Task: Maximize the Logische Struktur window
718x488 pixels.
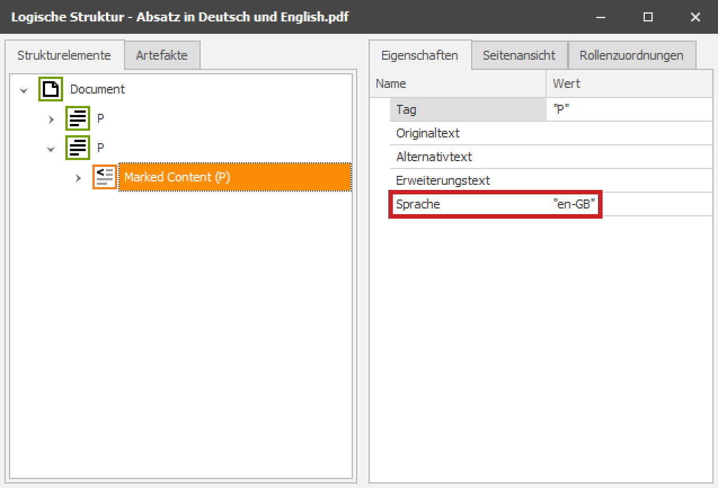Action: click(648, 17)
